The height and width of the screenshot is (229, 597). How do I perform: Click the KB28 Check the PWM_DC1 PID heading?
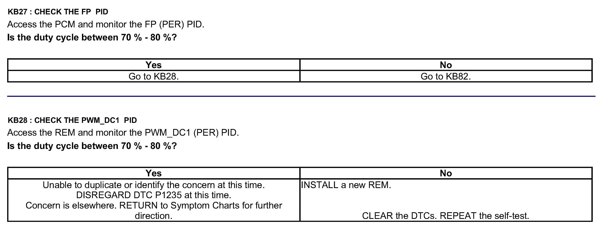click(x=72, y=120)
